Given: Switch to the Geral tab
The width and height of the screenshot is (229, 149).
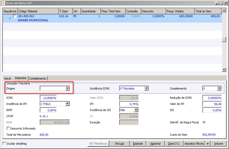Looking at the screenshot, I should 7,78.
